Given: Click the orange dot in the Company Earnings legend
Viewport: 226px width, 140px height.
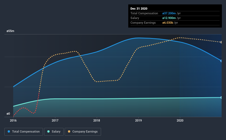Looking at the screenshot, I should coord(69,131).
